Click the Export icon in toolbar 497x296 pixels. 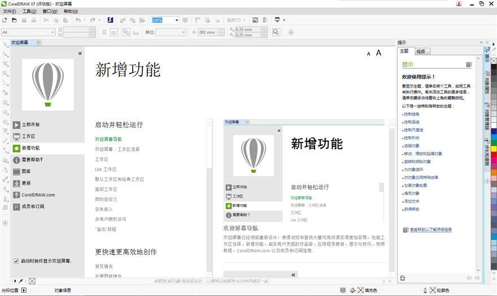point(133,20)
